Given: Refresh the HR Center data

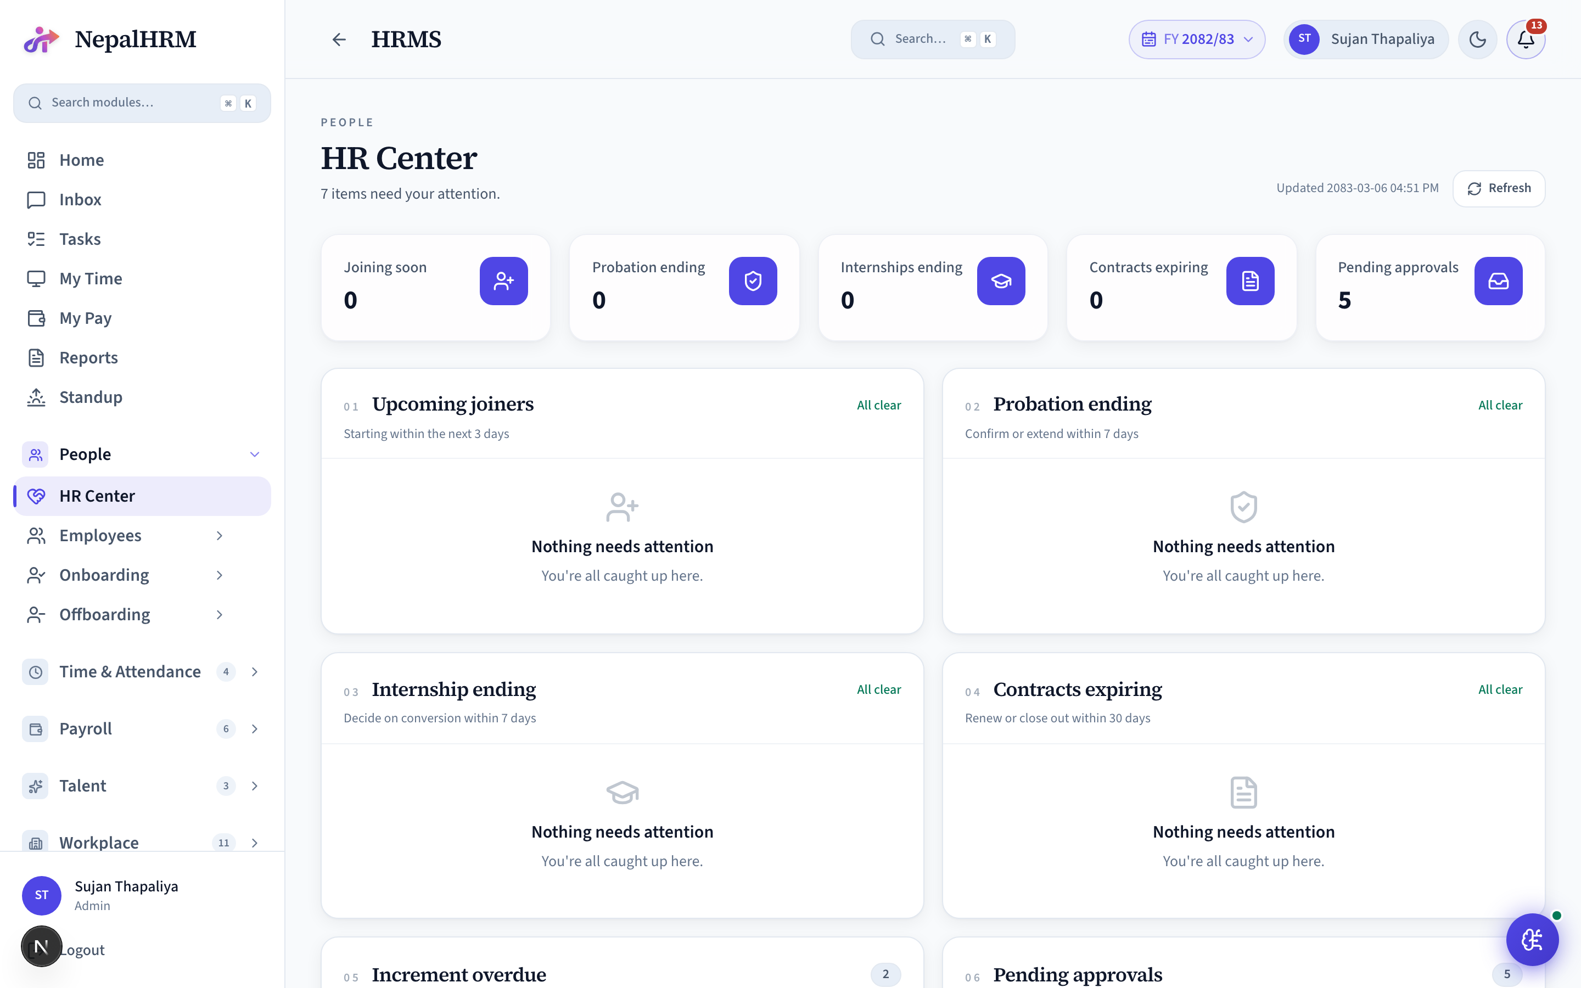Looking at the screenshot, I should [x=1499, y=188].
